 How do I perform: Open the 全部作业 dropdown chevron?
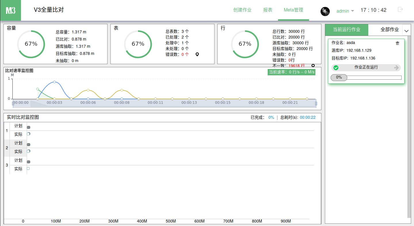[x=407, y=30]
